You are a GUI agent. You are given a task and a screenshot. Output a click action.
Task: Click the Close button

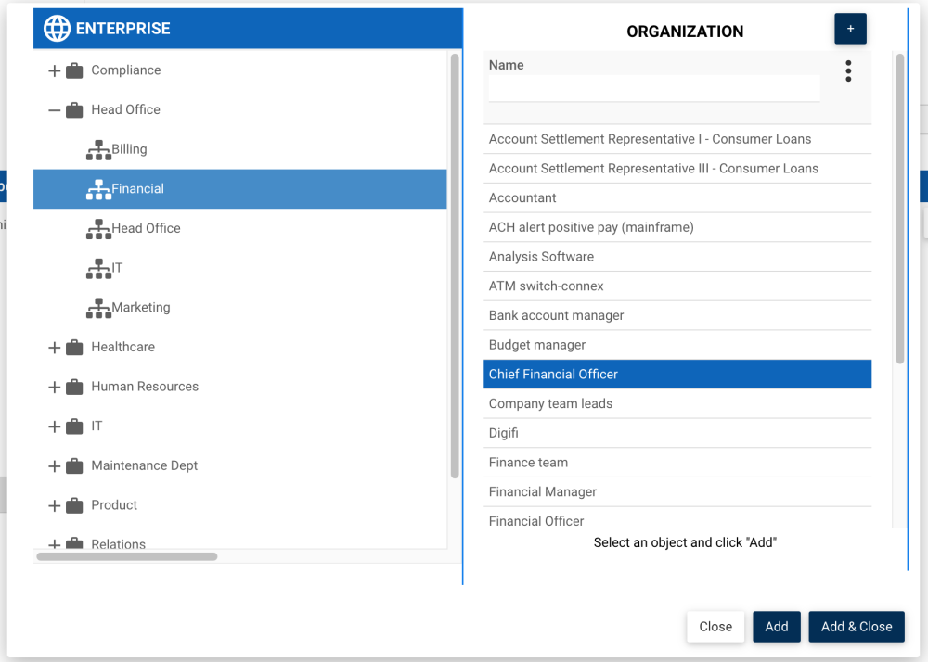tap(715, 627)
